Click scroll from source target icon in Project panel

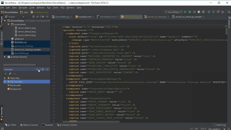click(x=34, y=17)
